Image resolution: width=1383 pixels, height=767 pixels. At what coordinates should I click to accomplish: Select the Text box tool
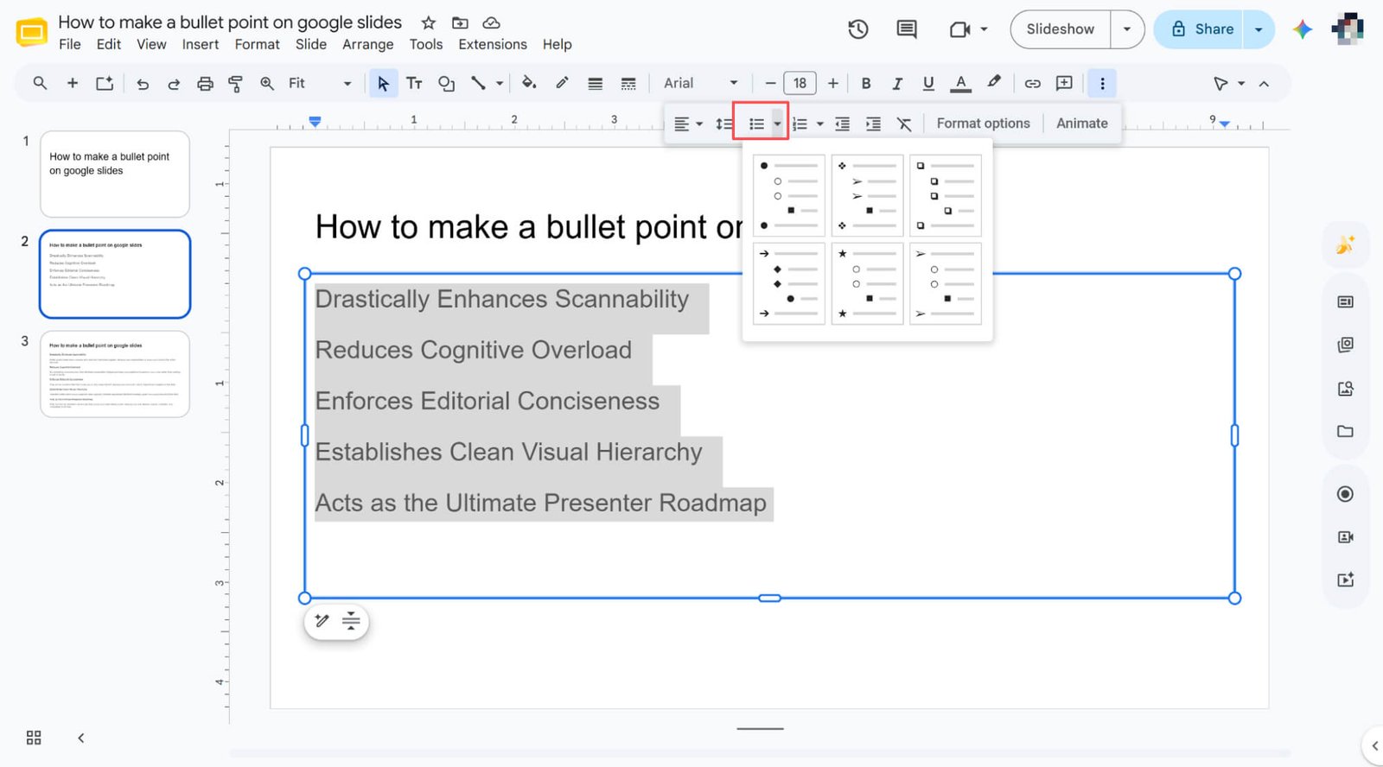(414, 84)
